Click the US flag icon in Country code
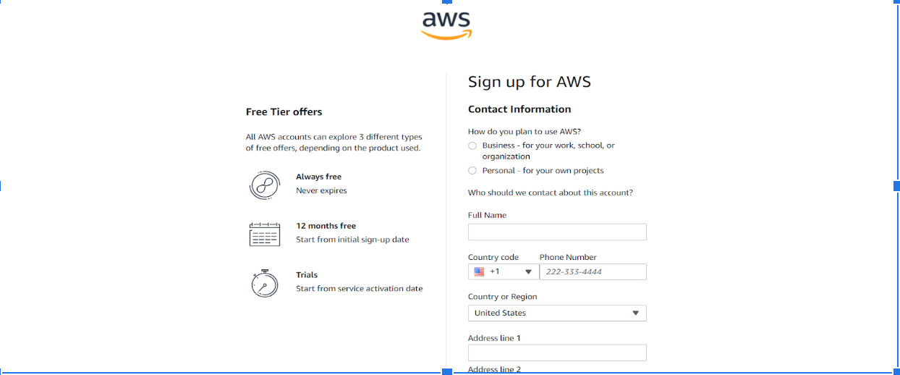The image size is (900, 375). coord(479,272)
